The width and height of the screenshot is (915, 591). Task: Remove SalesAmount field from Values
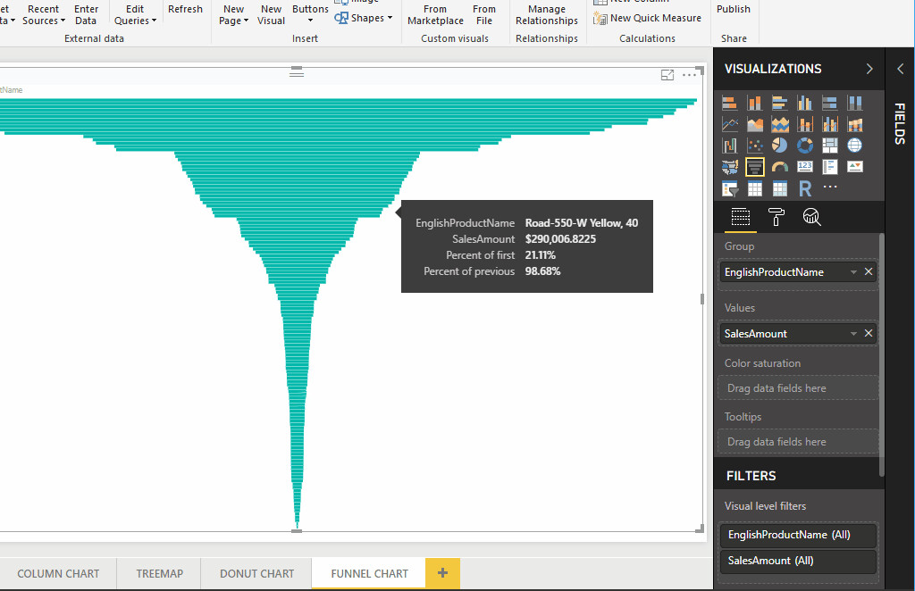tap(869, 334)
